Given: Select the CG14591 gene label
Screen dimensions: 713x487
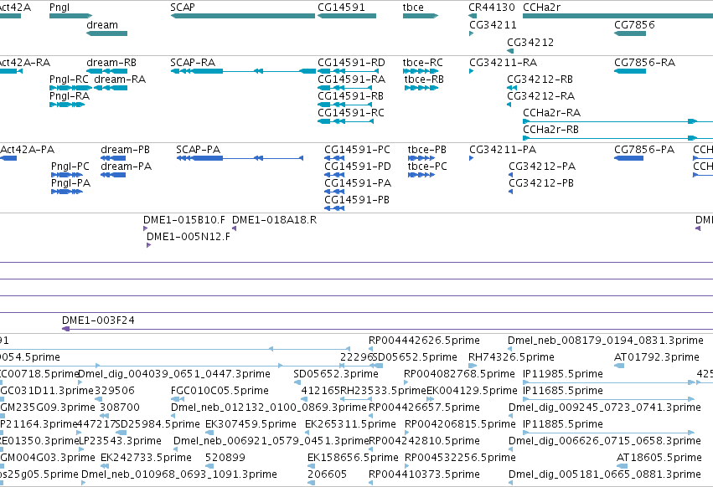Looking at the screenshot, I should point(341,8).
